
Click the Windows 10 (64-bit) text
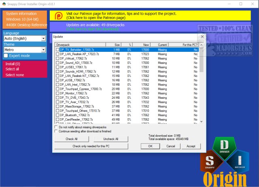tap(22, 19)
